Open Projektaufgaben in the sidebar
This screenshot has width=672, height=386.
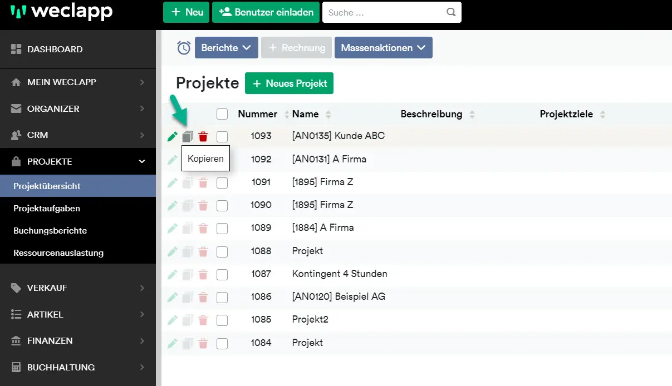[47, 209]
